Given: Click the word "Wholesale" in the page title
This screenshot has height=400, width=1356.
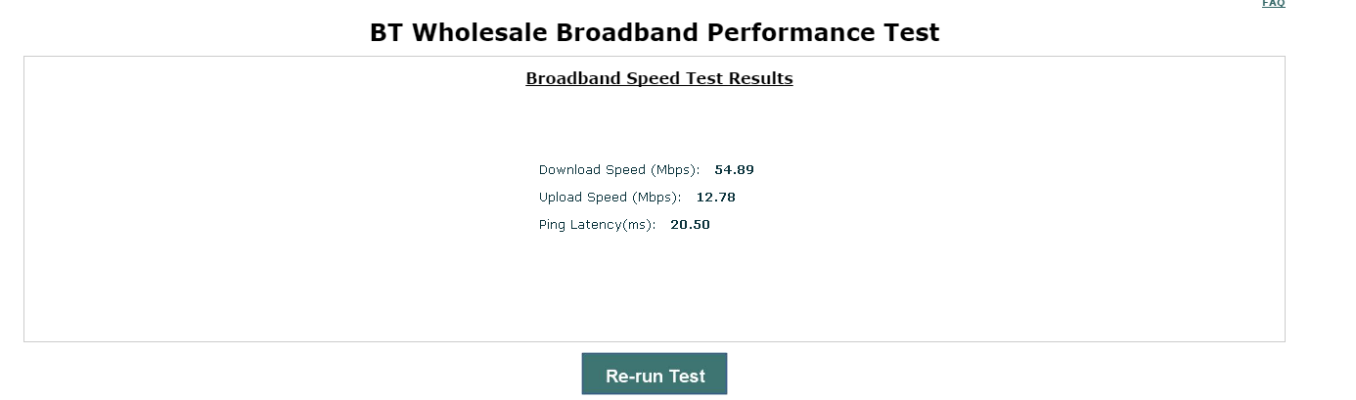Looking at the screenshot, I should pos(479,32).
